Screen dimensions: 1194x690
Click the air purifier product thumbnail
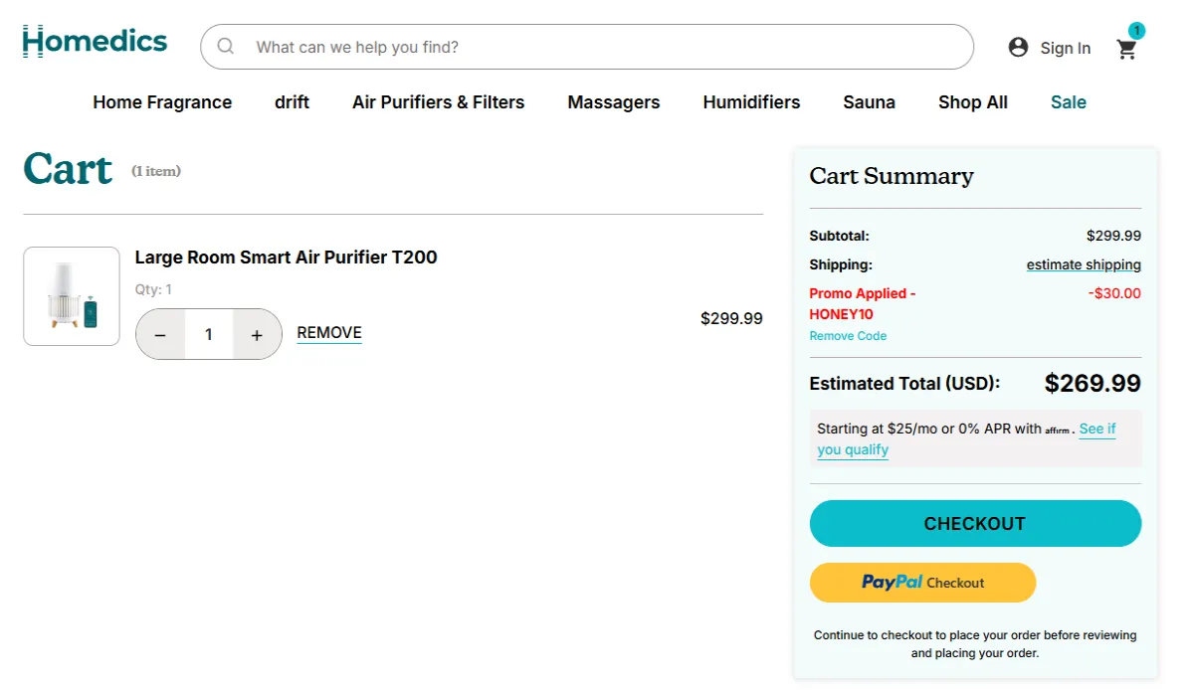tap(71, 295)
